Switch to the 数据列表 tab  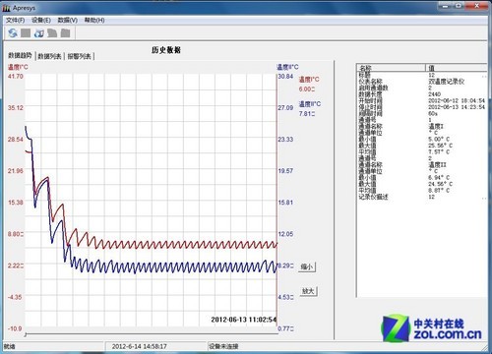click(x=49, y=56)
